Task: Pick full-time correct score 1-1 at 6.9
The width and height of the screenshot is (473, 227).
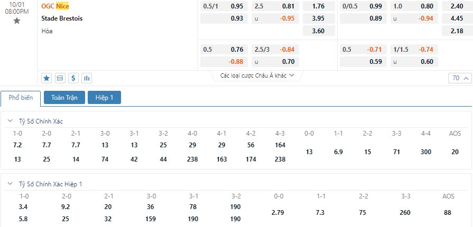Action: 338,152
